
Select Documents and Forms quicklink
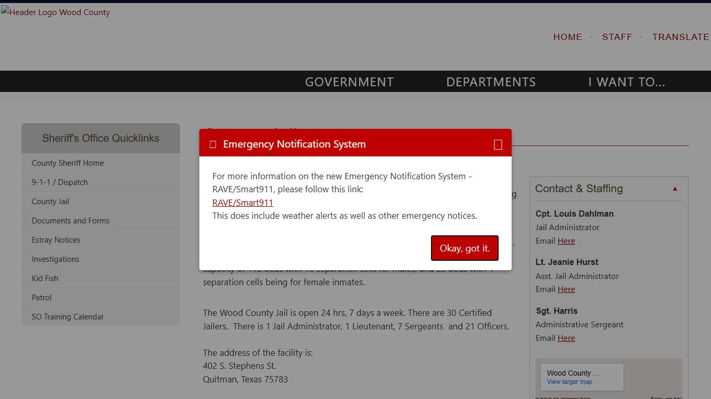[x=70, y=221]
